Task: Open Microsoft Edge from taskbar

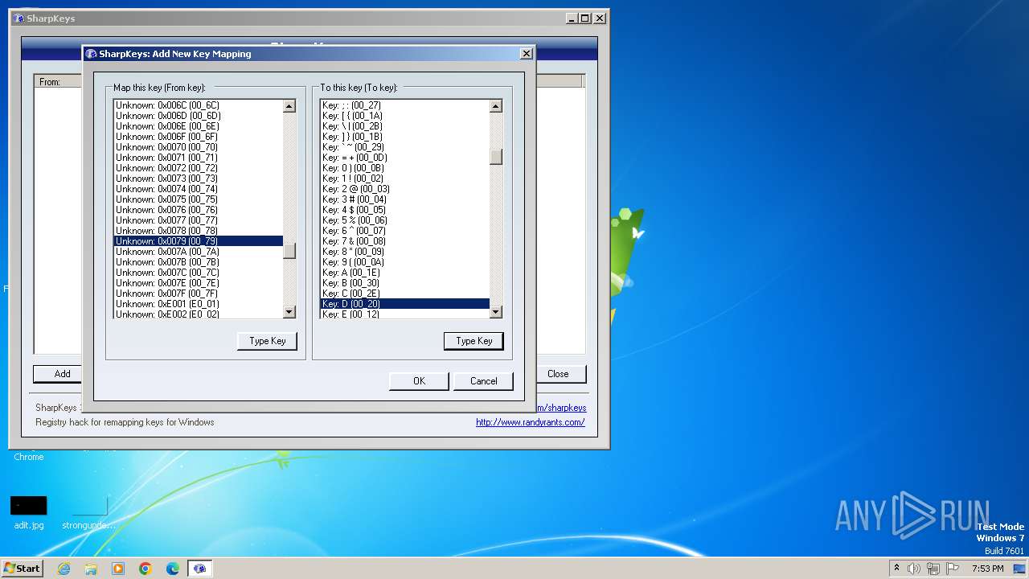Action: click(173, 569)
